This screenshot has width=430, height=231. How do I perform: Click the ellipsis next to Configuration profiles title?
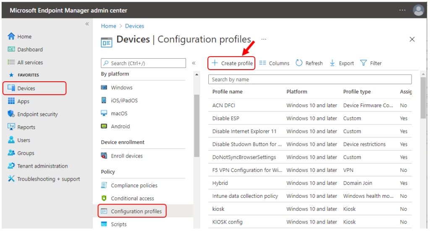pos(264,39)
